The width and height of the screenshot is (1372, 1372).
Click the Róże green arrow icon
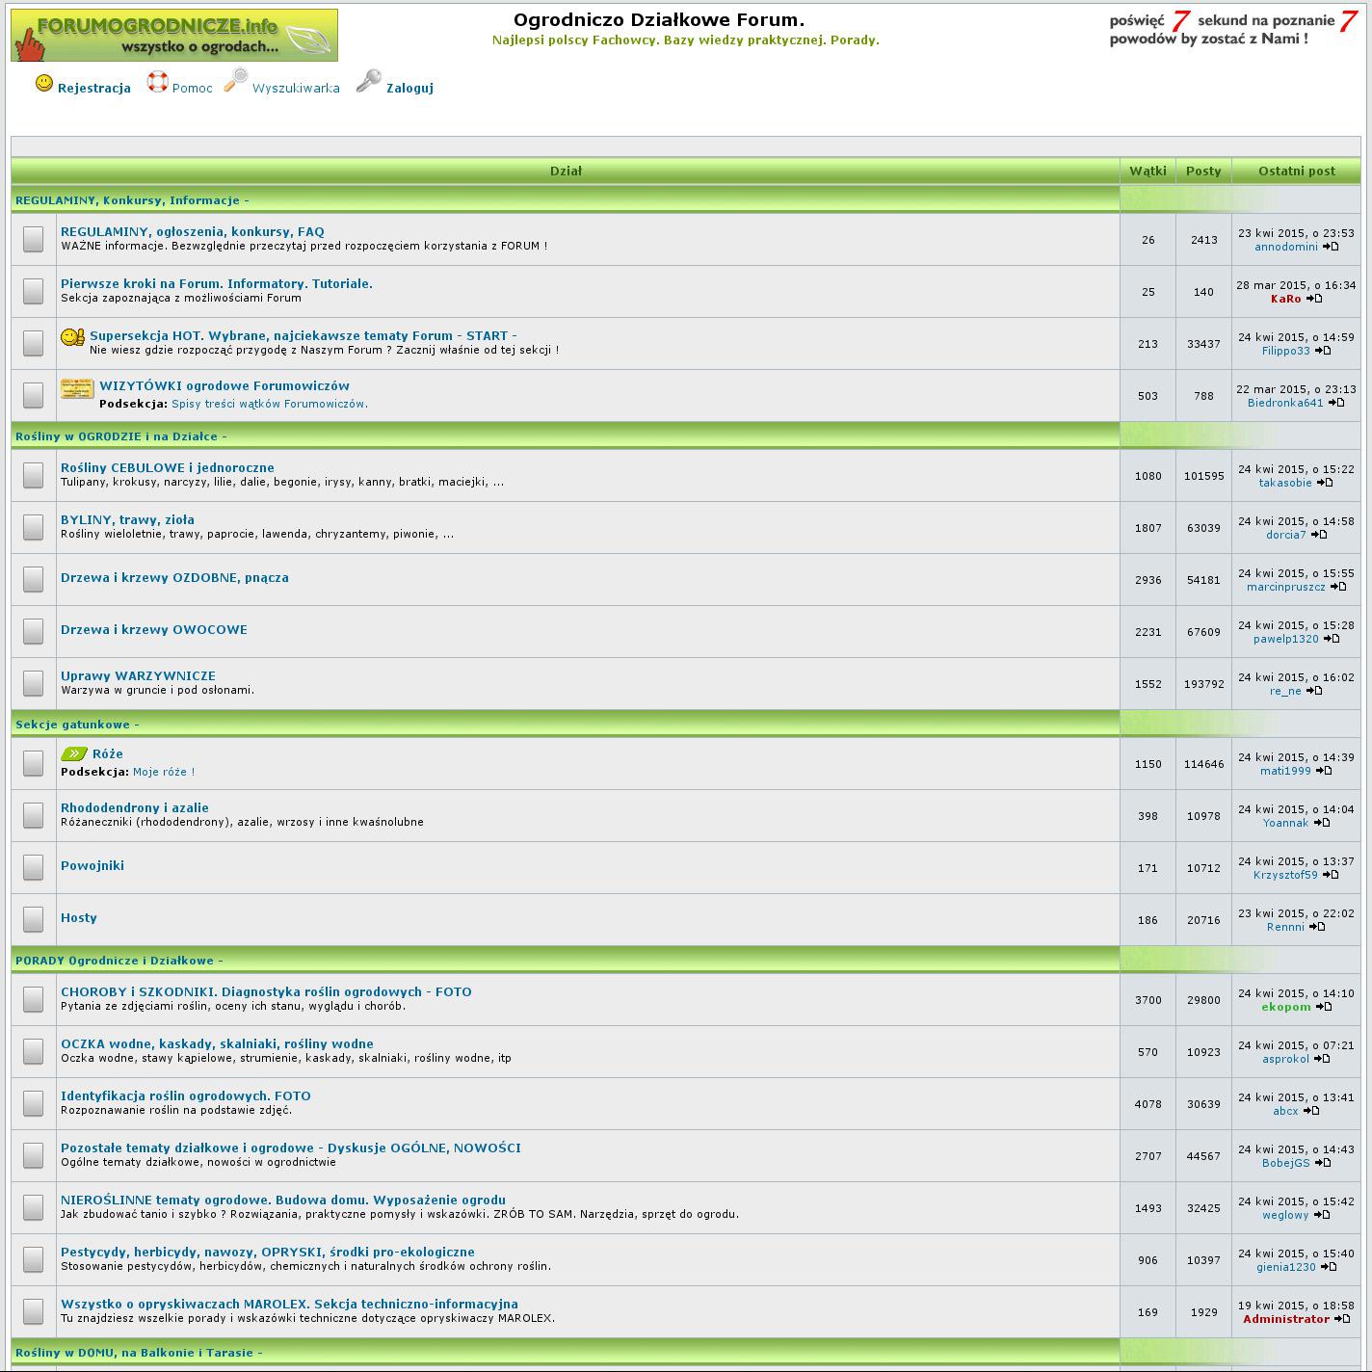click(x=74, y=753)
